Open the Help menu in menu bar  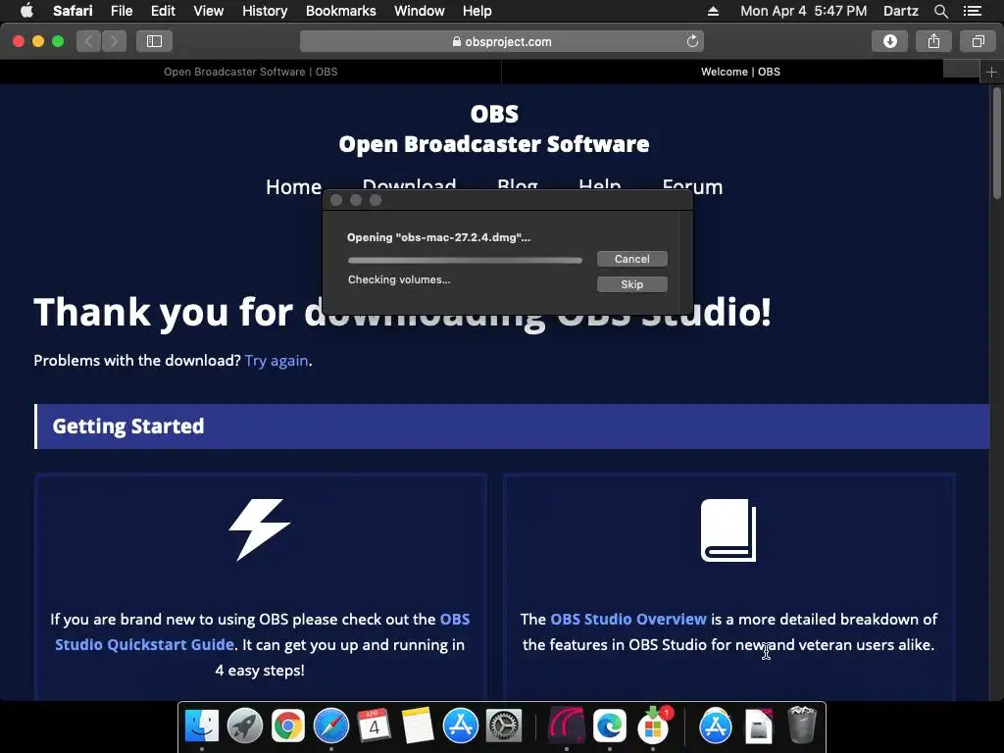click(x=477, y=11)
